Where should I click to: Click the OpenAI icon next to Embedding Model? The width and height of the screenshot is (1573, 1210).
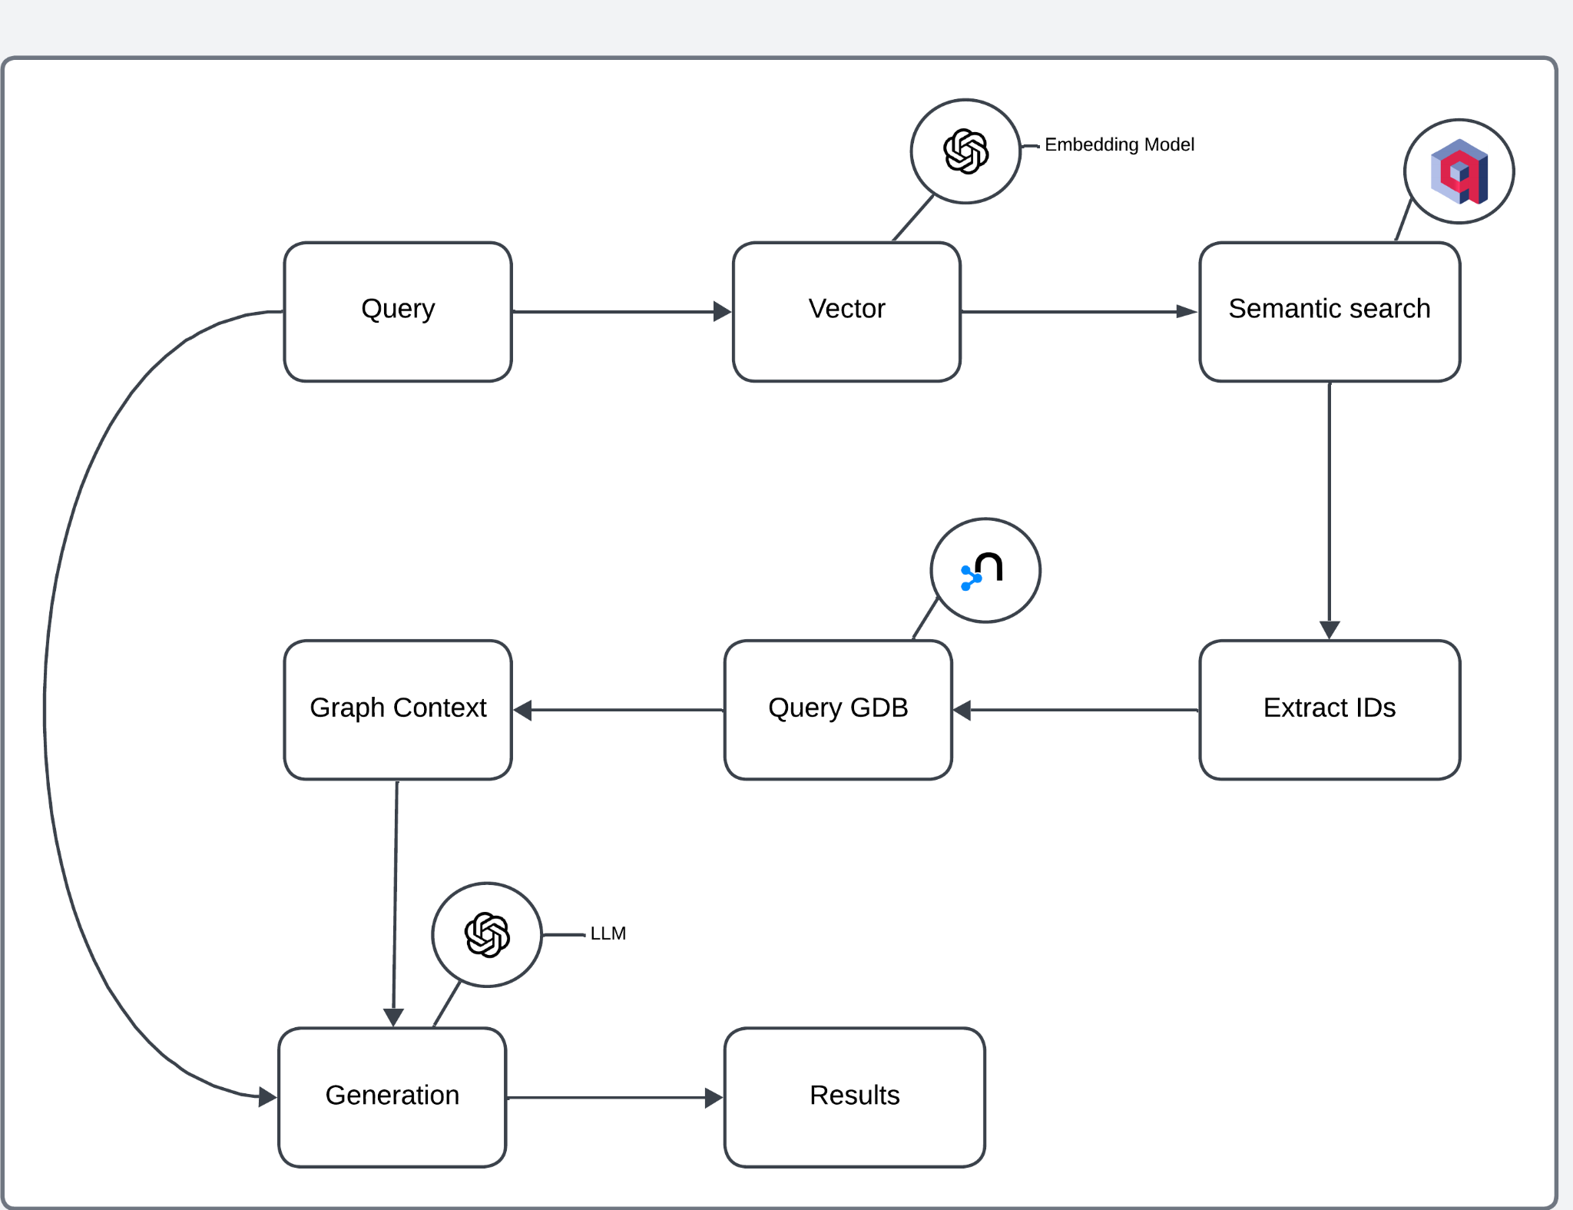(x=965, y=151)
